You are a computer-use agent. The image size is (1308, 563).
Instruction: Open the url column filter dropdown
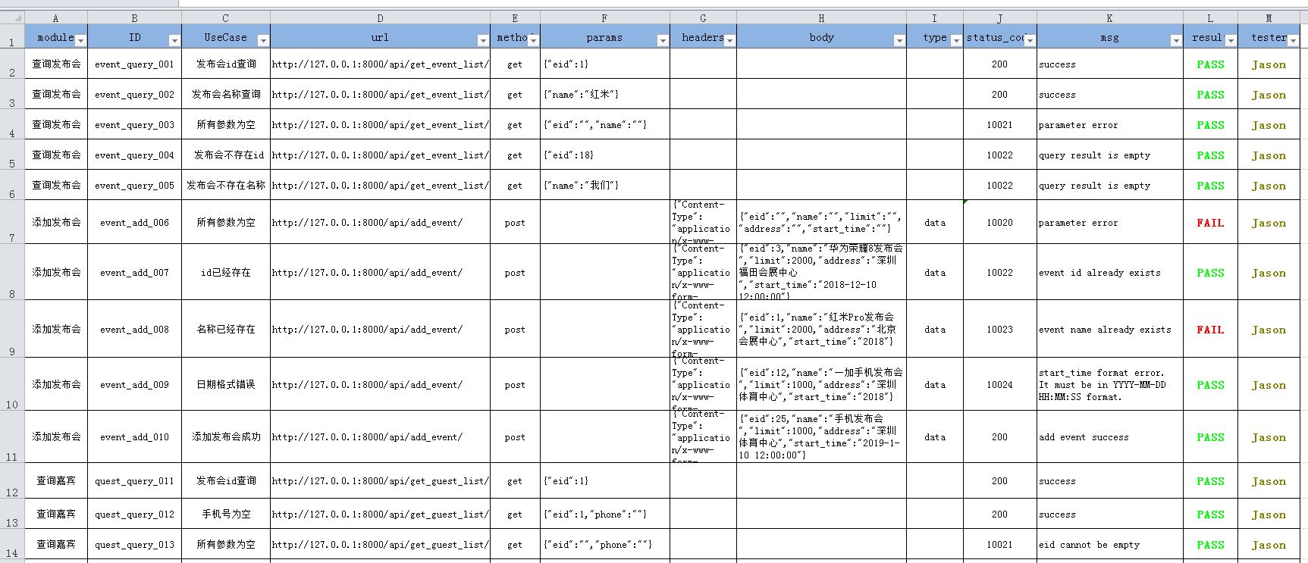coord(483,40)
